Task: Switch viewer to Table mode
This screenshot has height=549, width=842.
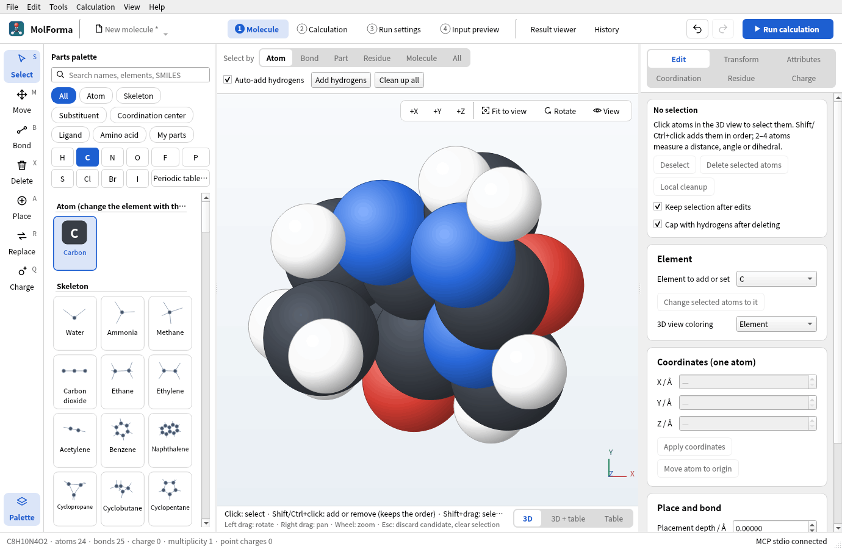Action: click(614, 518)
